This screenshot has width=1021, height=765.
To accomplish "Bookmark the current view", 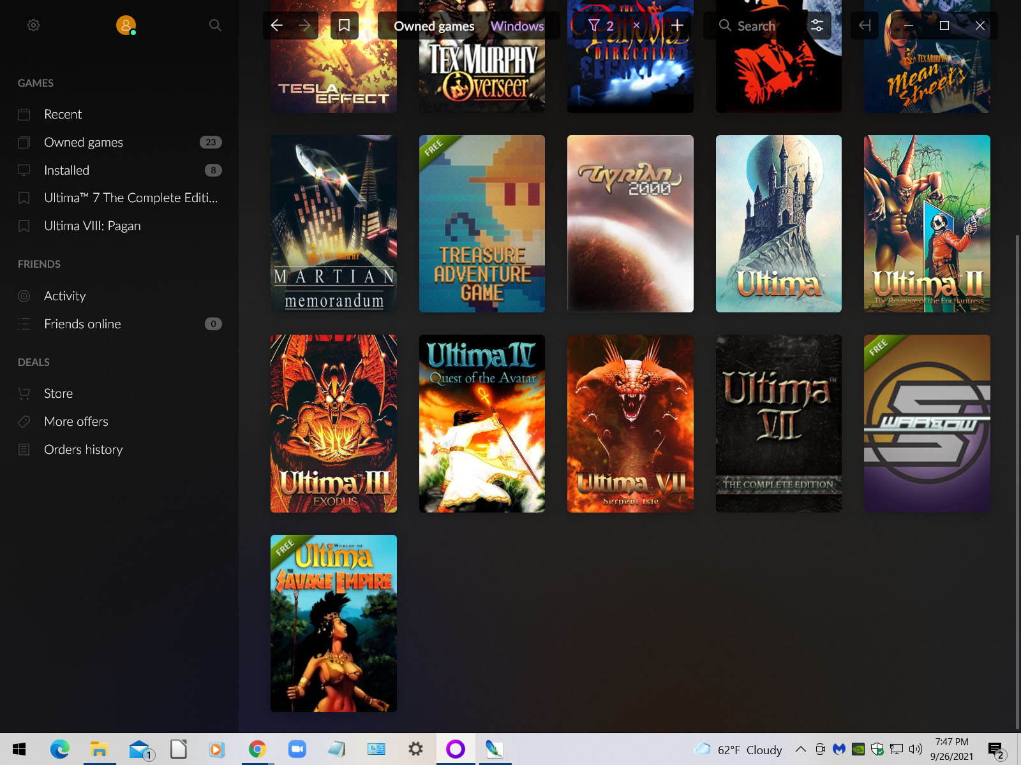I will coord(344,25).
